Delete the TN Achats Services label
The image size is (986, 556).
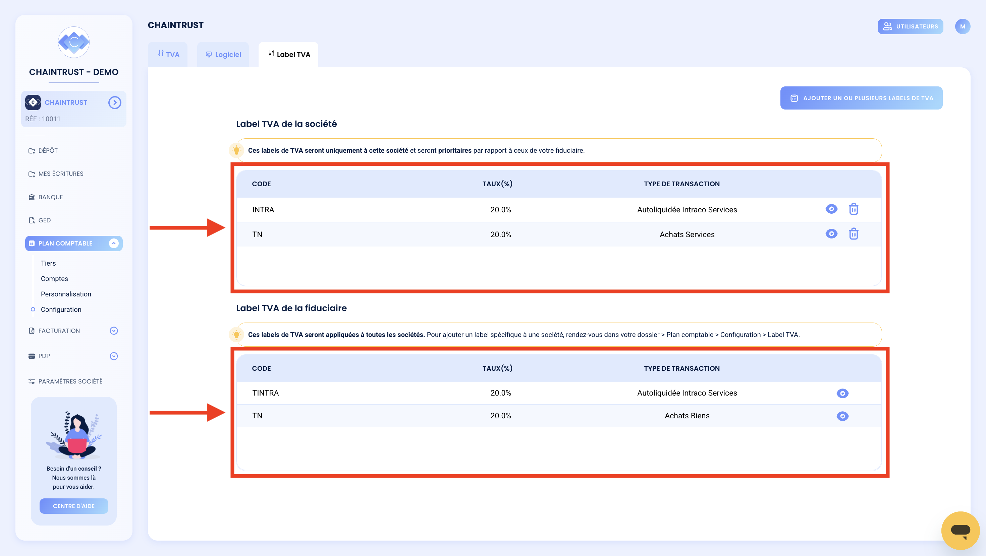854,234
